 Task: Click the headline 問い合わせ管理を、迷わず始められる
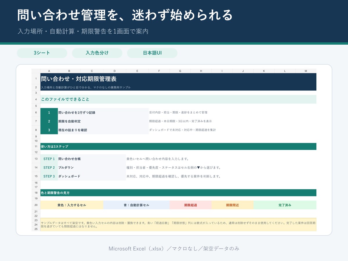(x=125, y=15)
